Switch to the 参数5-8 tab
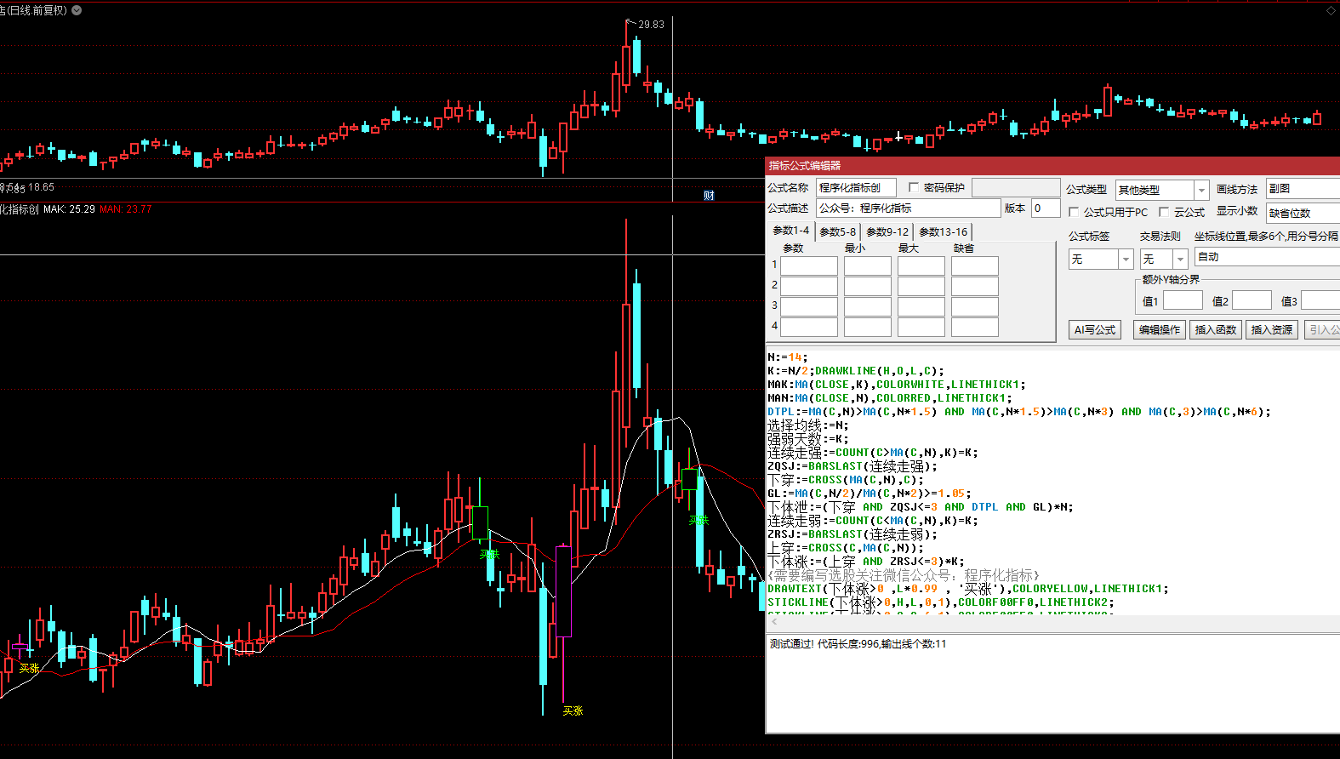The image size is (1340, 759). [837, 231]
